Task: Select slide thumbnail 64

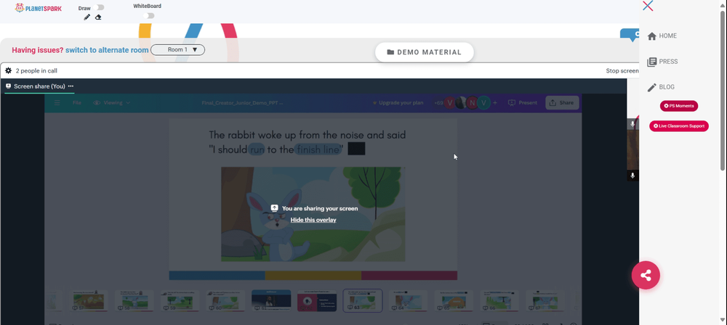Action: pos(409,300)
